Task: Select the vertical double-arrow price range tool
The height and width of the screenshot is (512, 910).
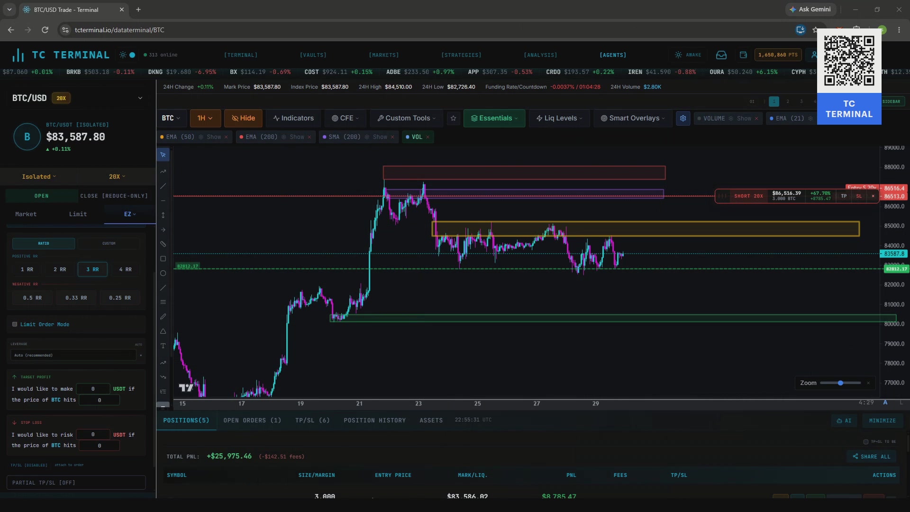Action: (x=163, y=215)
